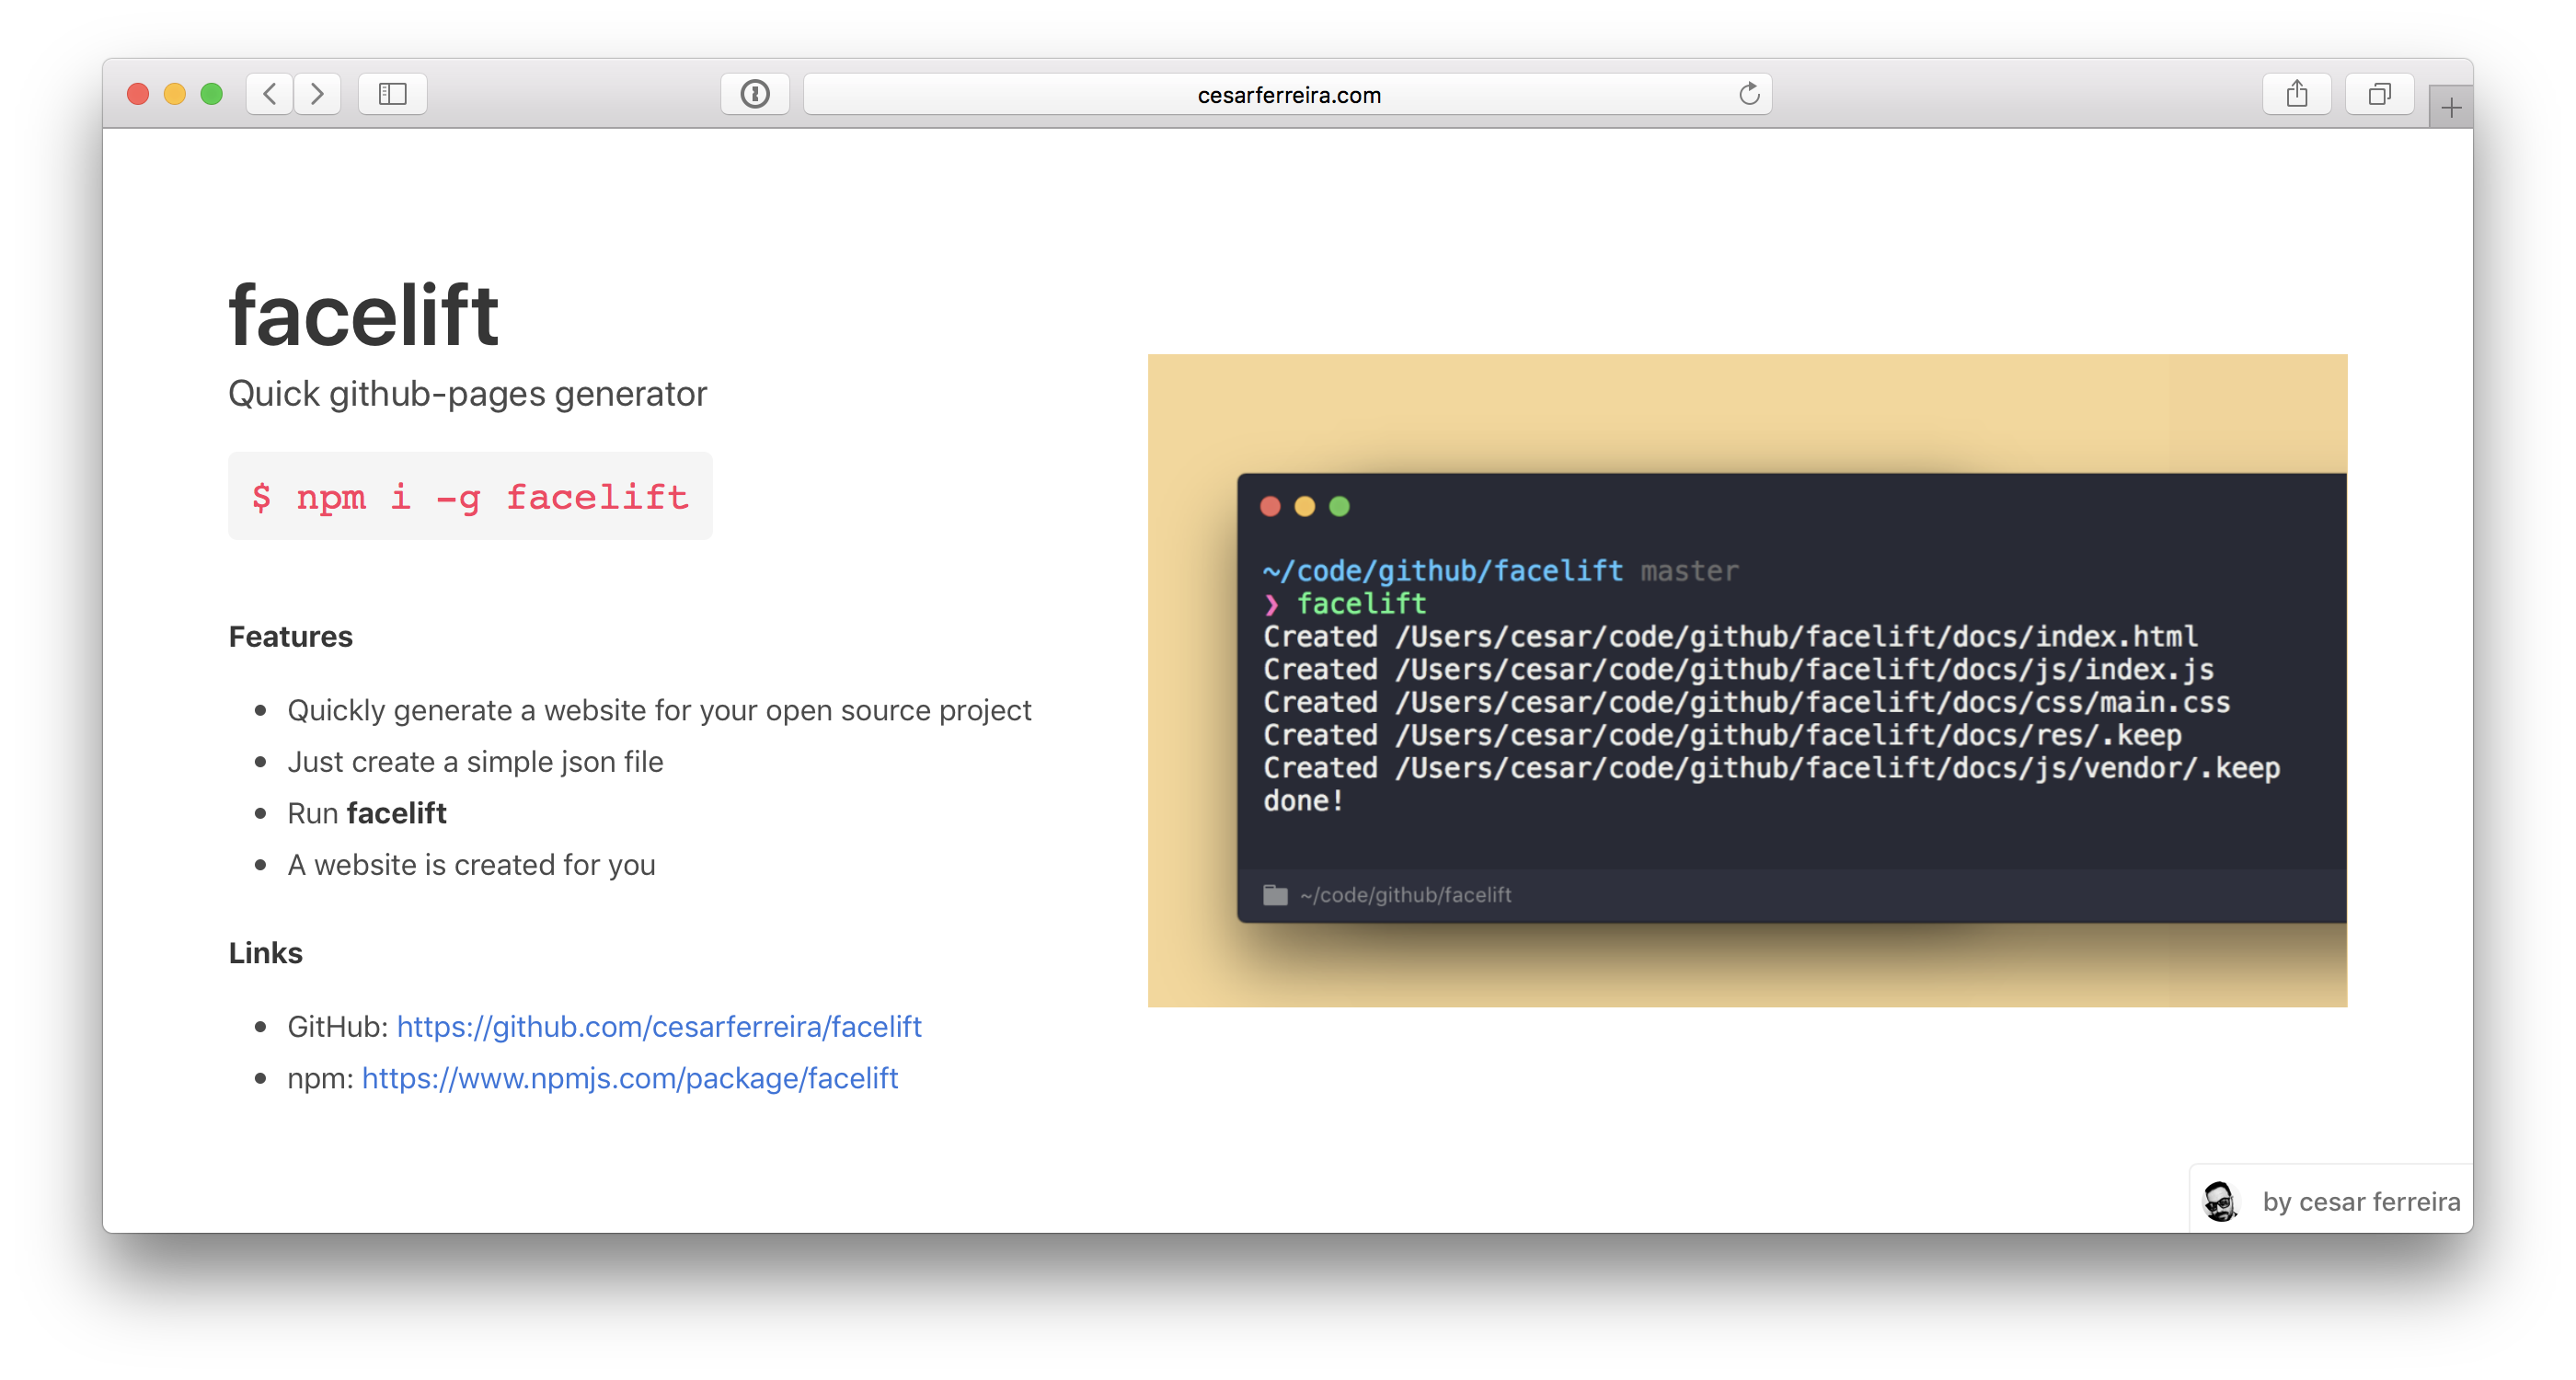This screenshot has height=1380, width=2576.
Task: Click the terminal screenshot image
Action: (x=1746, y=680)
